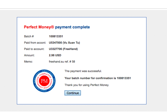
Task: Click the 'Paid from accont:' label
Action: 35,43
